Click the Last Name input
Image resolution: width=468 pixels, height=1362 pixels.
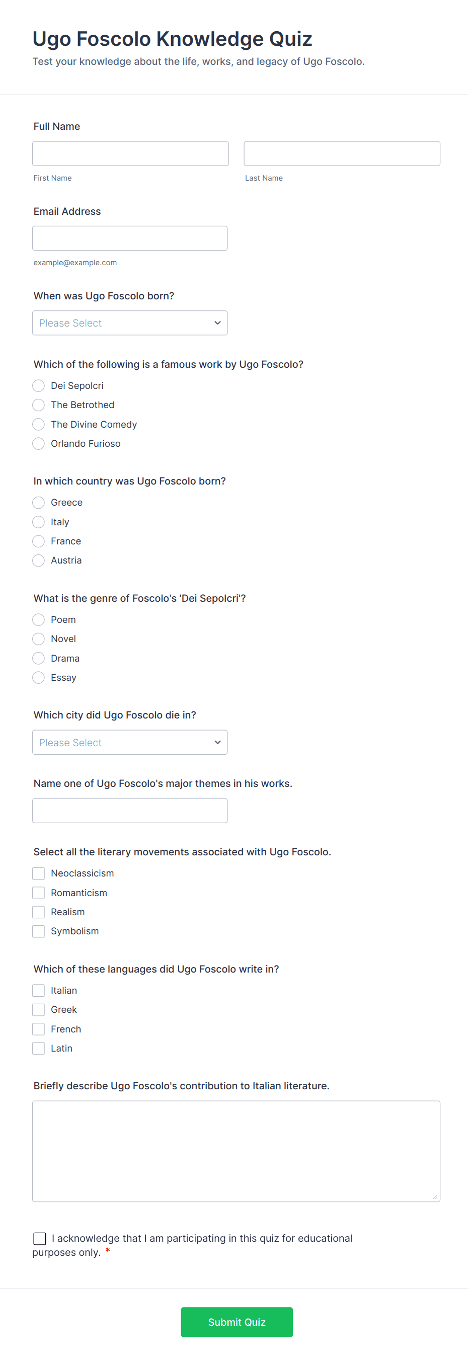pos(342,153)
